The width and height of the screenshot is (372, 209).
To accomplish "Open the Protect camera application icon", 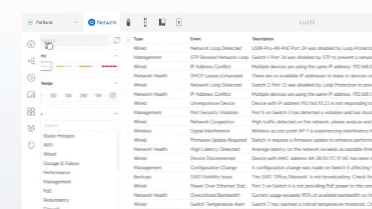I will (128, 22).
